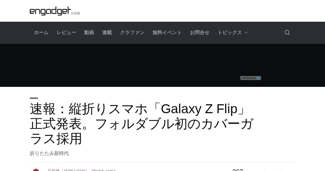Click the 折りたたみ新時代 subtitle
Screen dimensions: 325x171
point(49,153)
